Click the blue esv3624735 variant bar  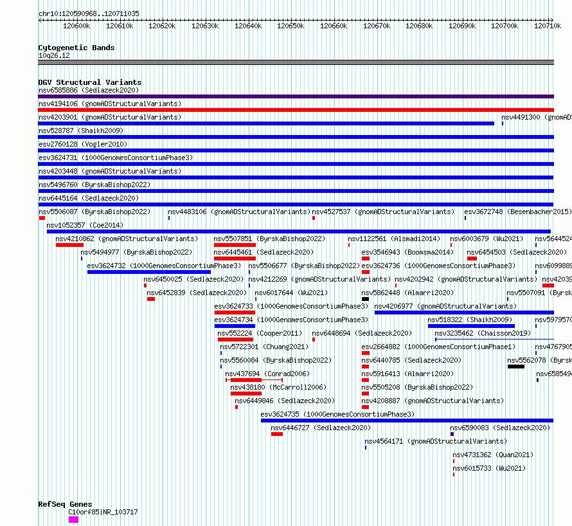pyautogui.click(x=407, y=421)
